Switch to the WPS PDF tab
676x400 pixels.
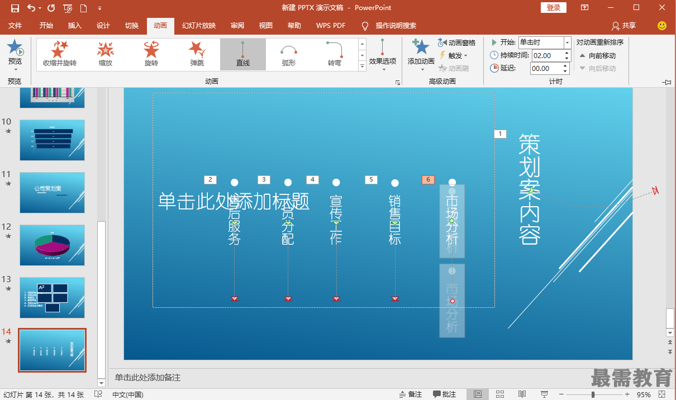331,26
